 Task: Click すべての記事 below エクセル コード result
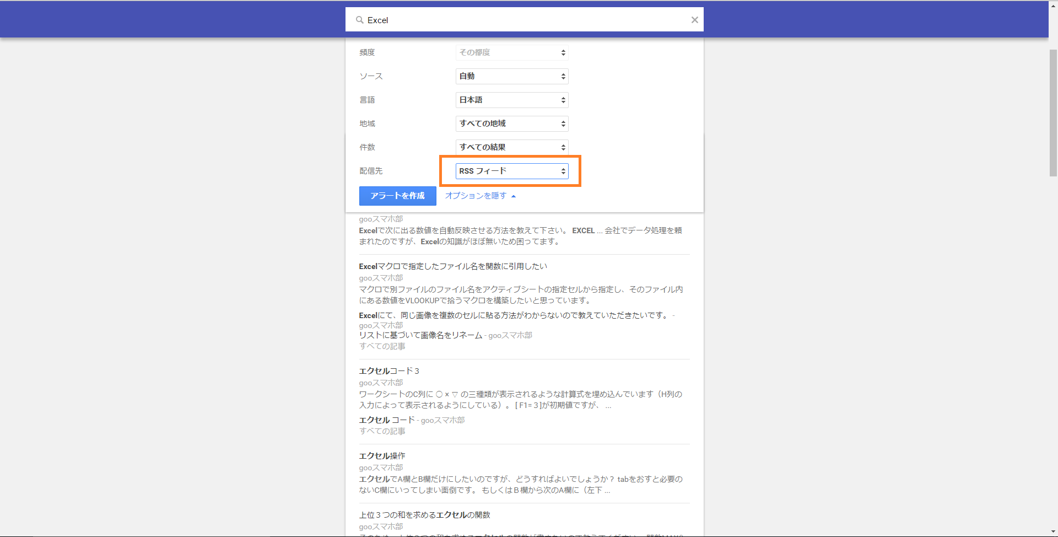(382, 431)
